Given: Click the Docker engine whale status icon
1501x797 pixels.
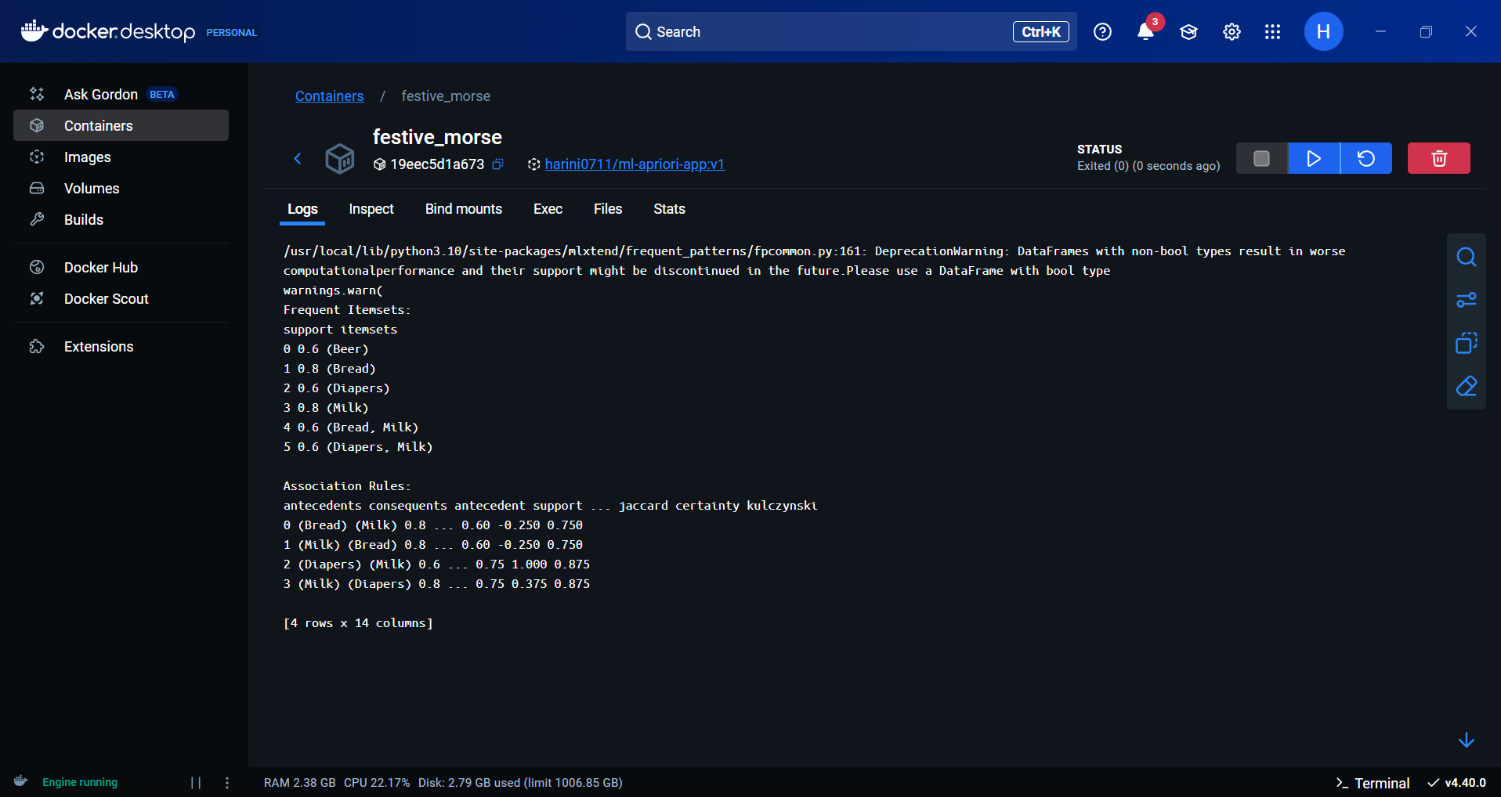Looking at the screenshot, I should point(21,781).
